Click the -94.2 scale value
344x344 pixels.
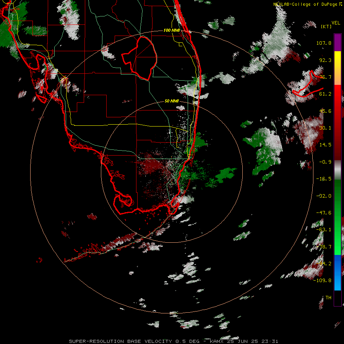point(324,264)
